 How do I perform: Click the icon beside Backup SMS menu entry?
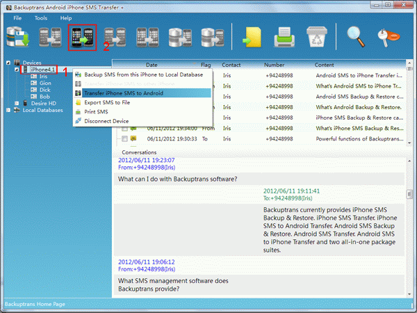[78, 75]
